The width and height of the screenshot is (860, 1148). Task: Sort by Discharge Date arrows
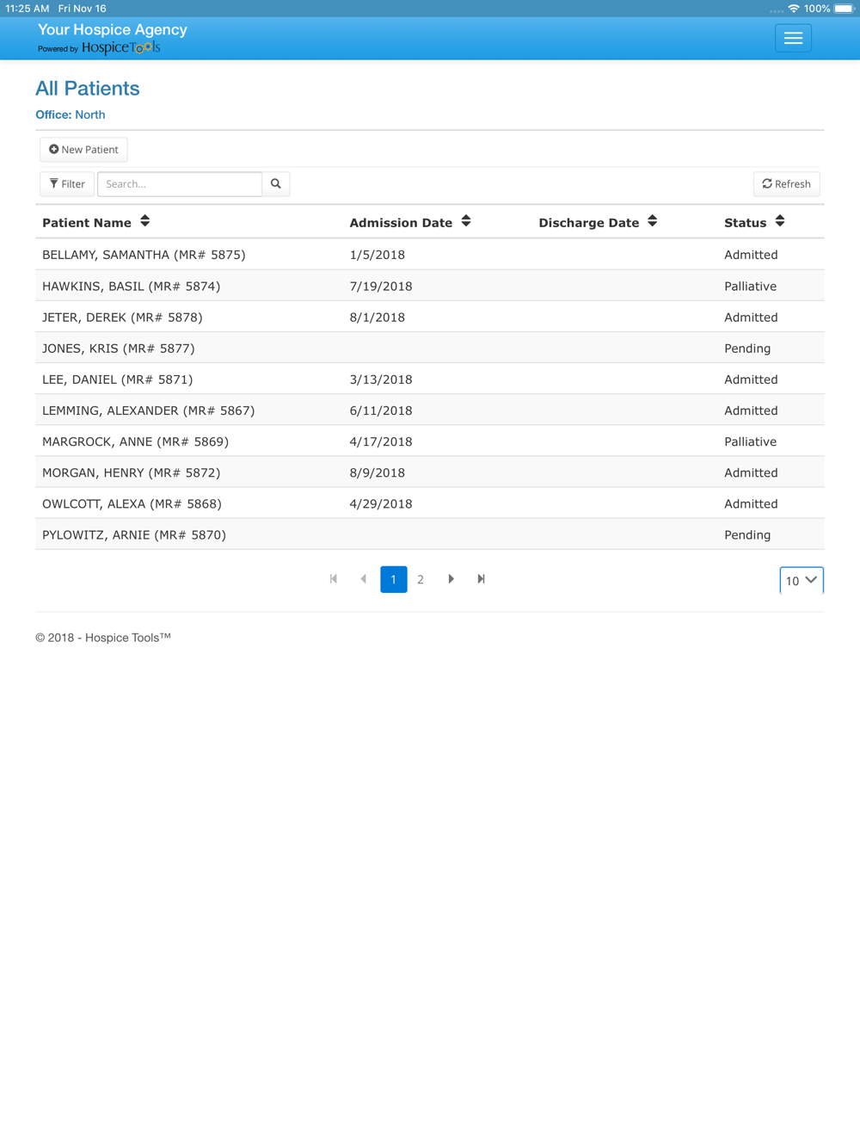point(653,221)
